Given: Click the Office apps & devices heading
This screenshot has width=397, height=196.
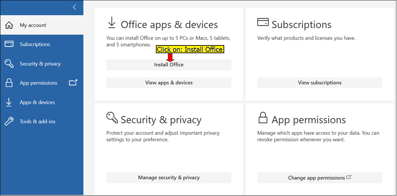Looking at the screenshot, I should [169, 25].
